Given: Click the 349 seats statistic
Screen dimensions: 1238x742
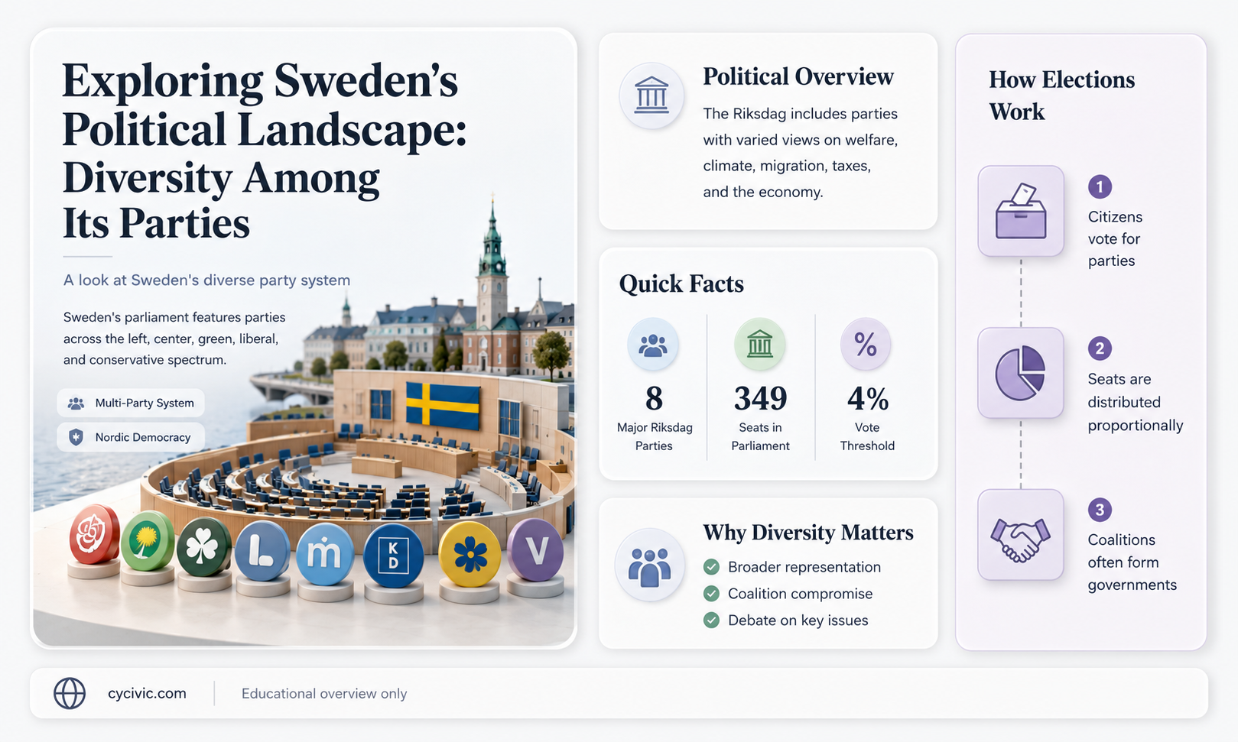Looking at the screenshot, I should [x=760, y=398].
